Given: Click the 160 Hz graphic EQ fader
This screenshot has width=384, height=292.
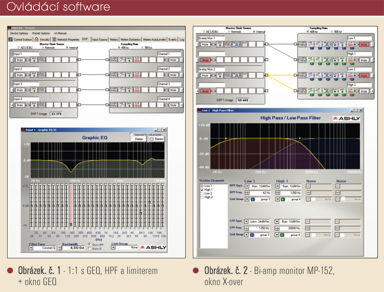Looking at the screenshot, I should 71,224.
